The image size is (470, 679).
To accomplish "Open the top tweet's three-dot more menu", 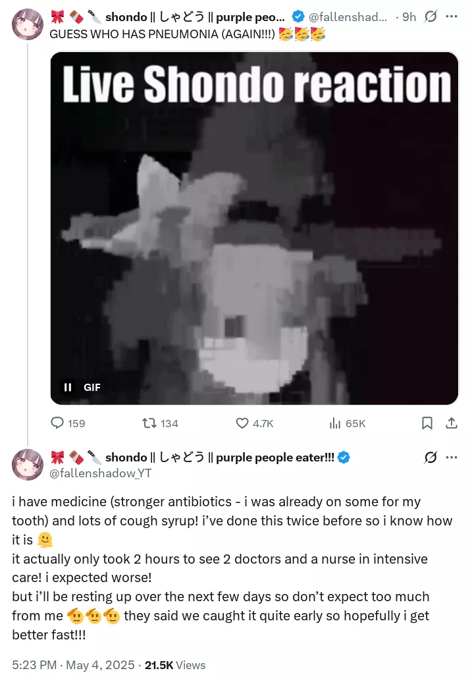I will pyautogui.click(x=452, y=16).
